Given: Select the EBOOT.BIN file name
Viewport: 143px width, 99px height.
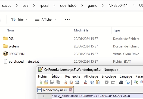Looking at the screenshot, I should click(x=17, y=54).
